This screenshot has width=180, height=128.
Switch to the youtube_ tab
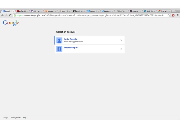[x=51, y=11]
